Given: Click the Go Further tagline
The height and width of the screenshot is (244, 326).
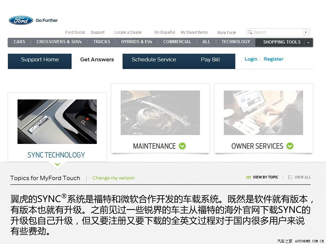Looking at the screenshot, I should click(47, 20).
